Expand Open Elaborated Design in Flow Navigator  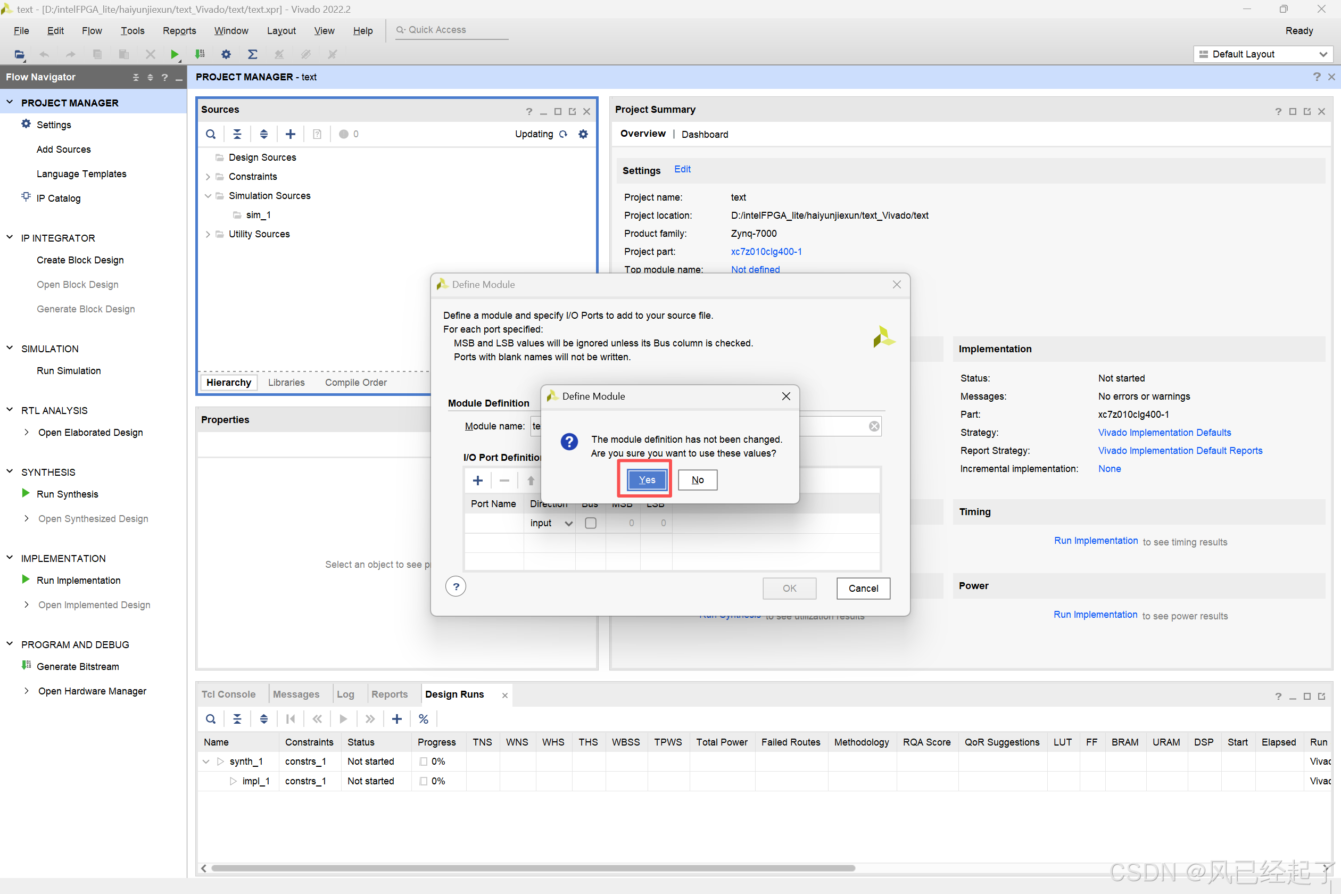pos(26,432)
